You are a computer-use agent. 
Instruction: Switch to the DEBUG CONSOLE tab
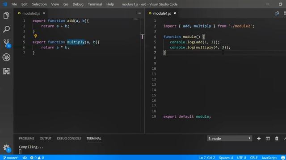tap(69, 138)
